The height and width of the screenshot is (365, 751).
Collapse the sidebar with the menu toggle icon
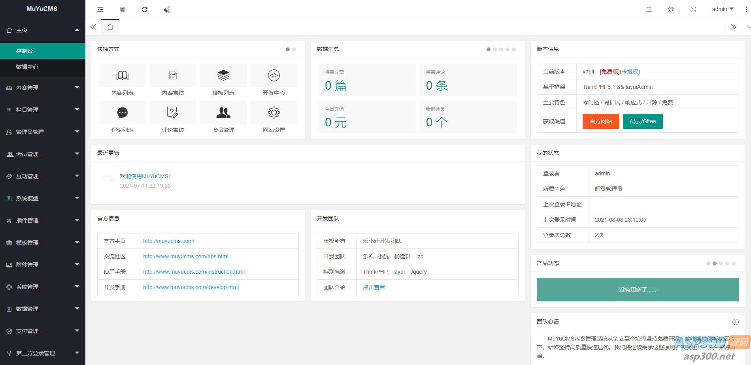click(100, 9)
